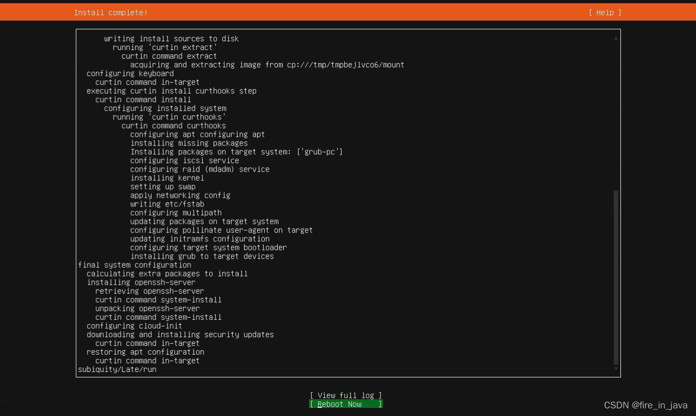Select 'subiquity/Late/run' line
Viewport: 696px width, 416px height.
(117, 369)
